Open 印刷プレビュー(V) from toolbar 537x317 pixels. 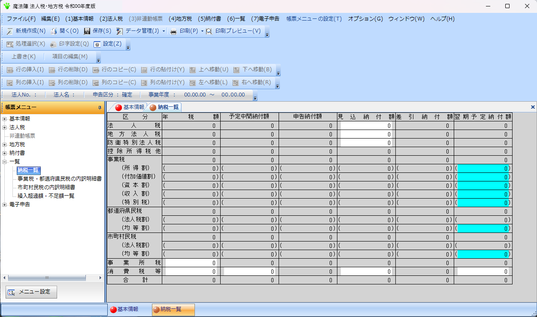[233, 31]
